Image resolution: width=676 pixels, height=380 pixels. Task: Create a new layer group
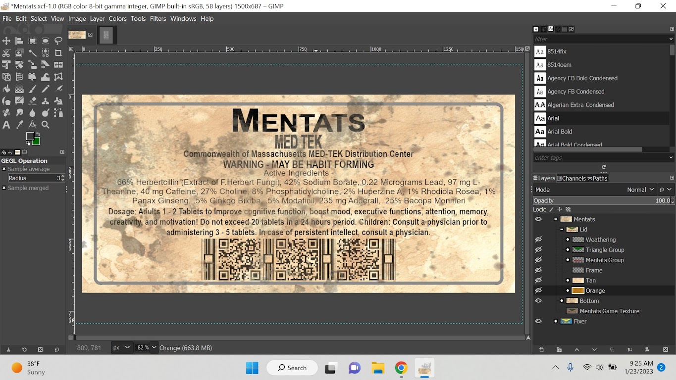559,350
